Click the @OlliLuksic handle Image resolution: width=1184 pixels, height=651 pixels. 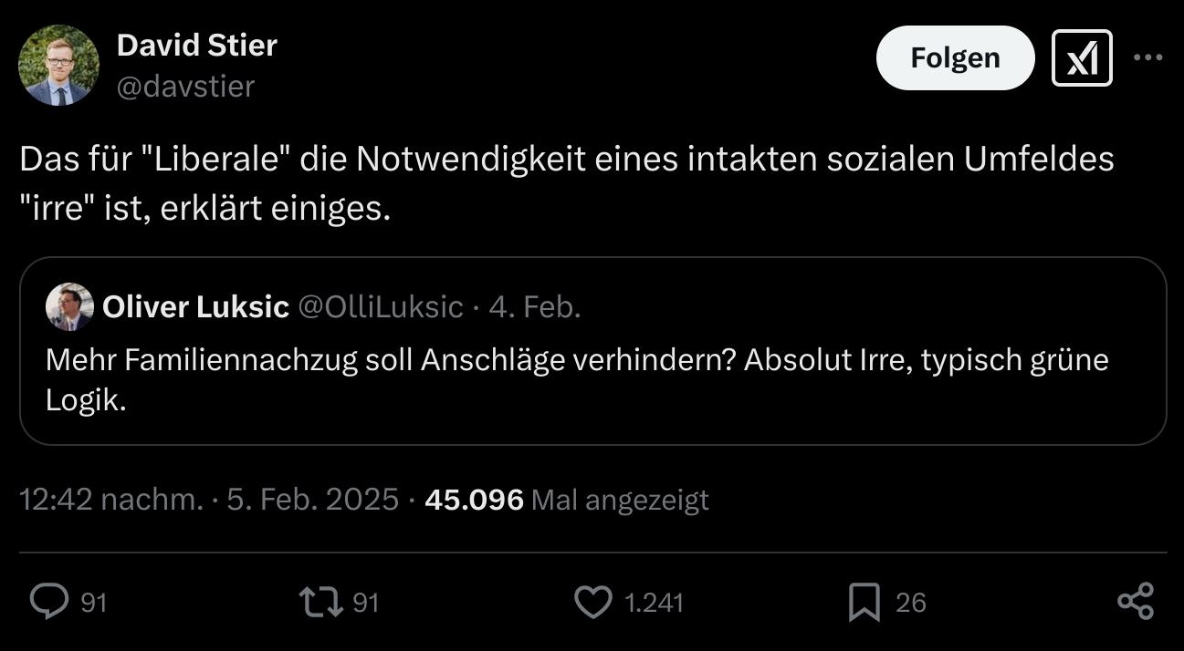[381, 307]
